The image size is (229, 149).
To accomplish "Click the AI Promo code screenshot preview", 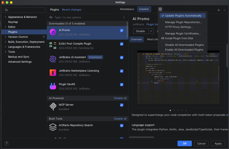I will pos(178,77).
